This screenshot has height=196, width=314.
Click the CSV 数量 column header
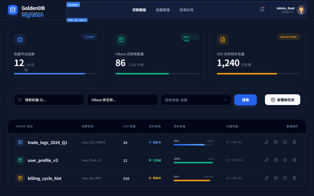click(129, 126)
